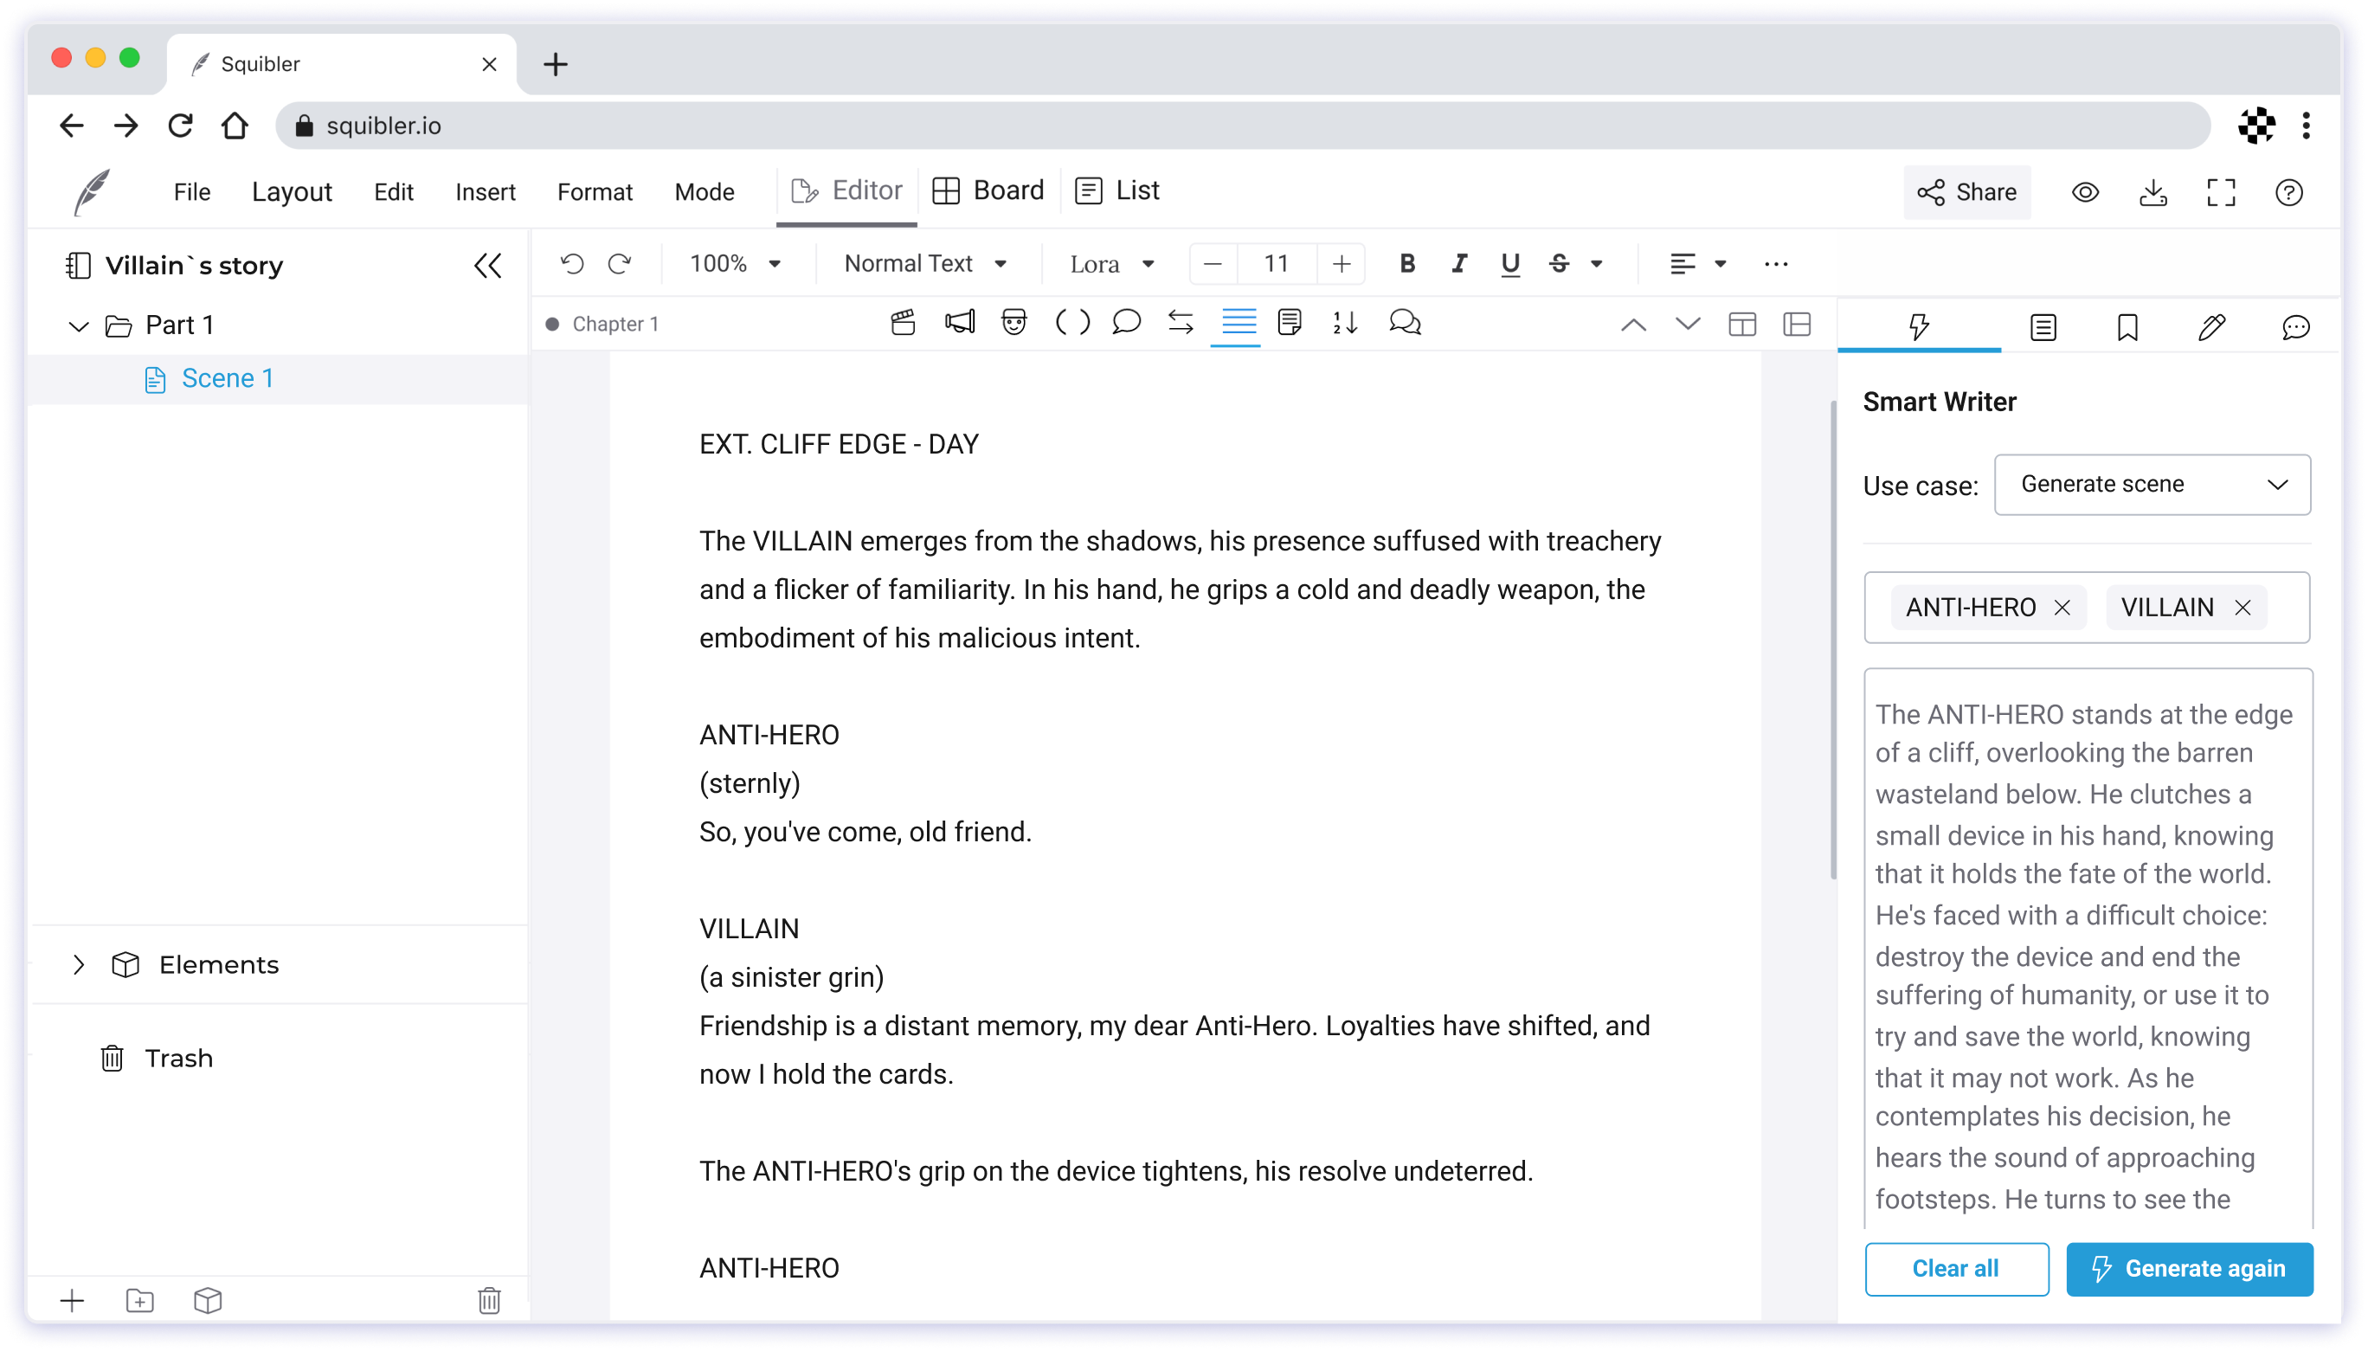The height and width of the screenshot is (1352, 2368).
Task: Open the Format menu
Action: [x=594, y=191]
